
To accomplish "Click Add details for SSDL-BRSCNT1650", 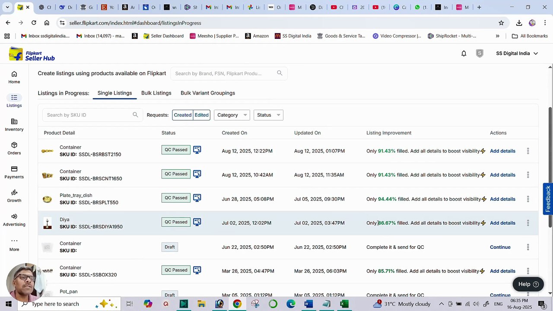I will click(x=502, y=175).
